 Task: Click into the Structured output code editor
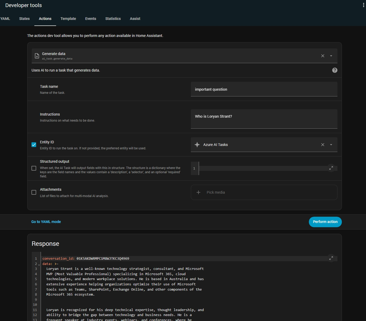click(264, 168)
